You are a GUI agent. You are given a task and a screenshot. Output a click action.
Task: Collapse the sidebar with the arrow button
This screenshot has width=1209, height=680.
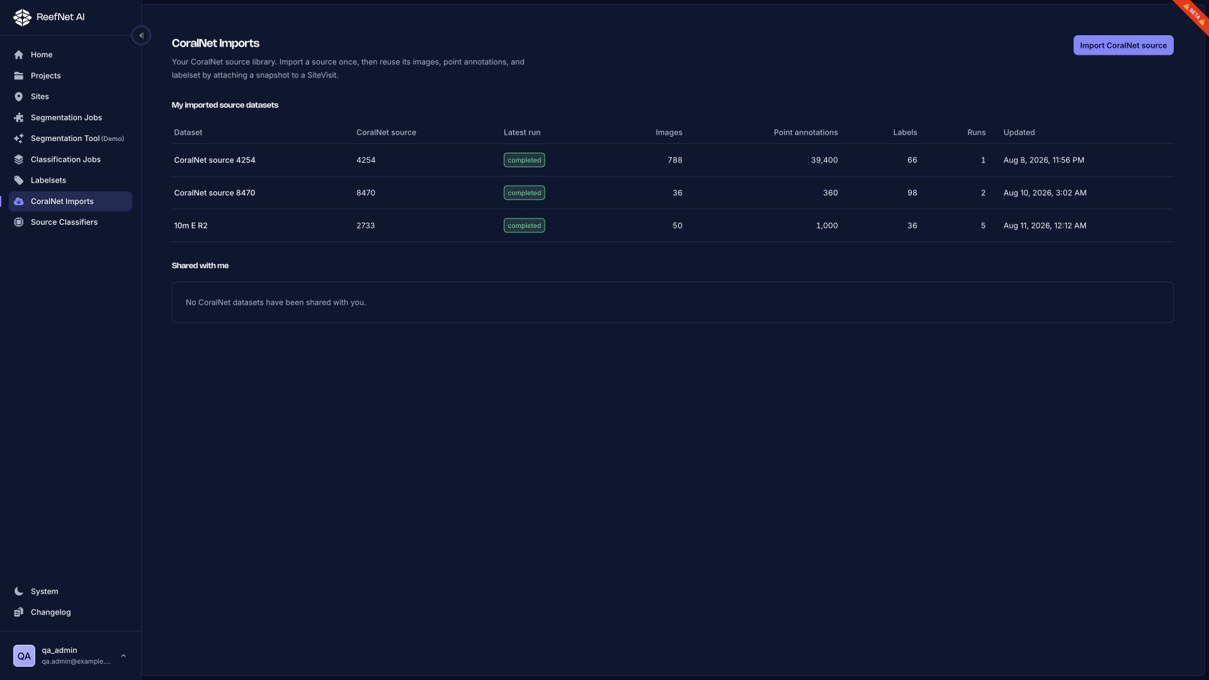(141, 36)
